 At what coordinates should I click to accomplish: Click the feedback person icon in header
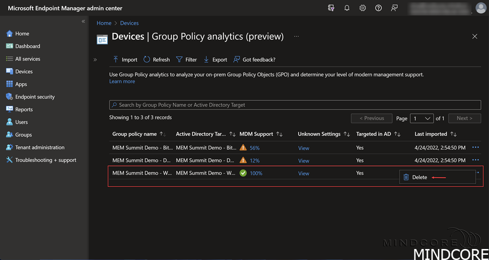[x=394, y=8]
